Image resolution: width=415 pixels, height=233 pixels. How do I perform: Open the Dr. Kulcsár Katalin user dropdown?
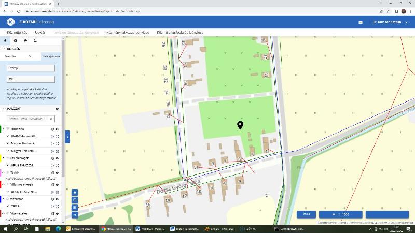391,22
